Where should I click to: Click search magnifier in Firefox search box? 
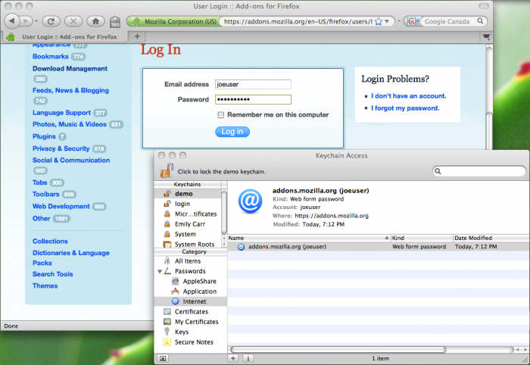coord(480,21)
